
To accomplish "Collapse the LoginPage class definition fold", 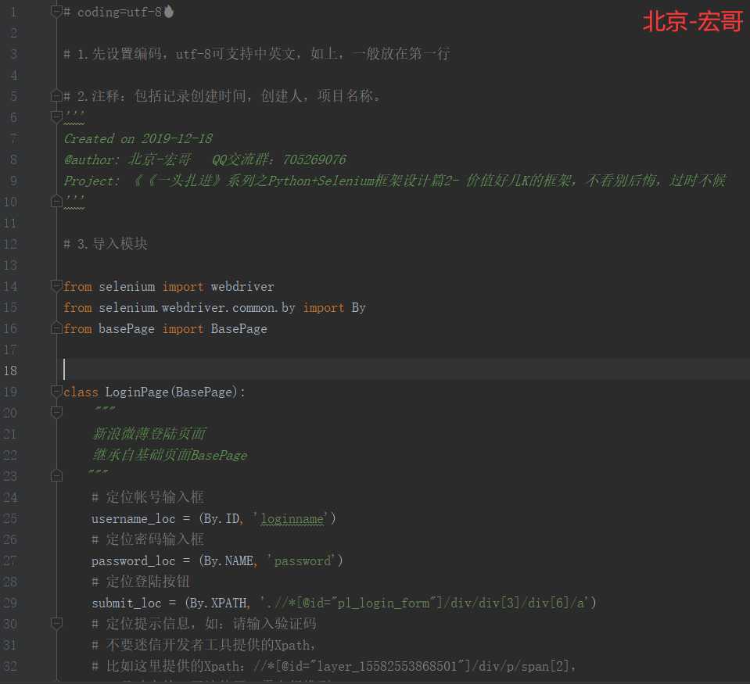I will (x=55, y=392).
